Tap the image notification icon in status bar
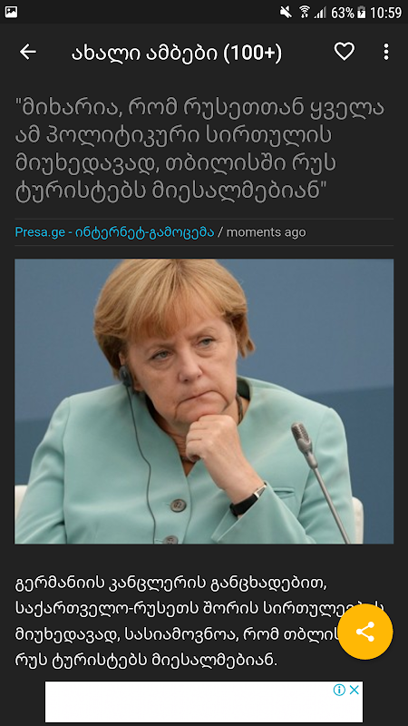408x726 pixels. click(x=11, y=12)
